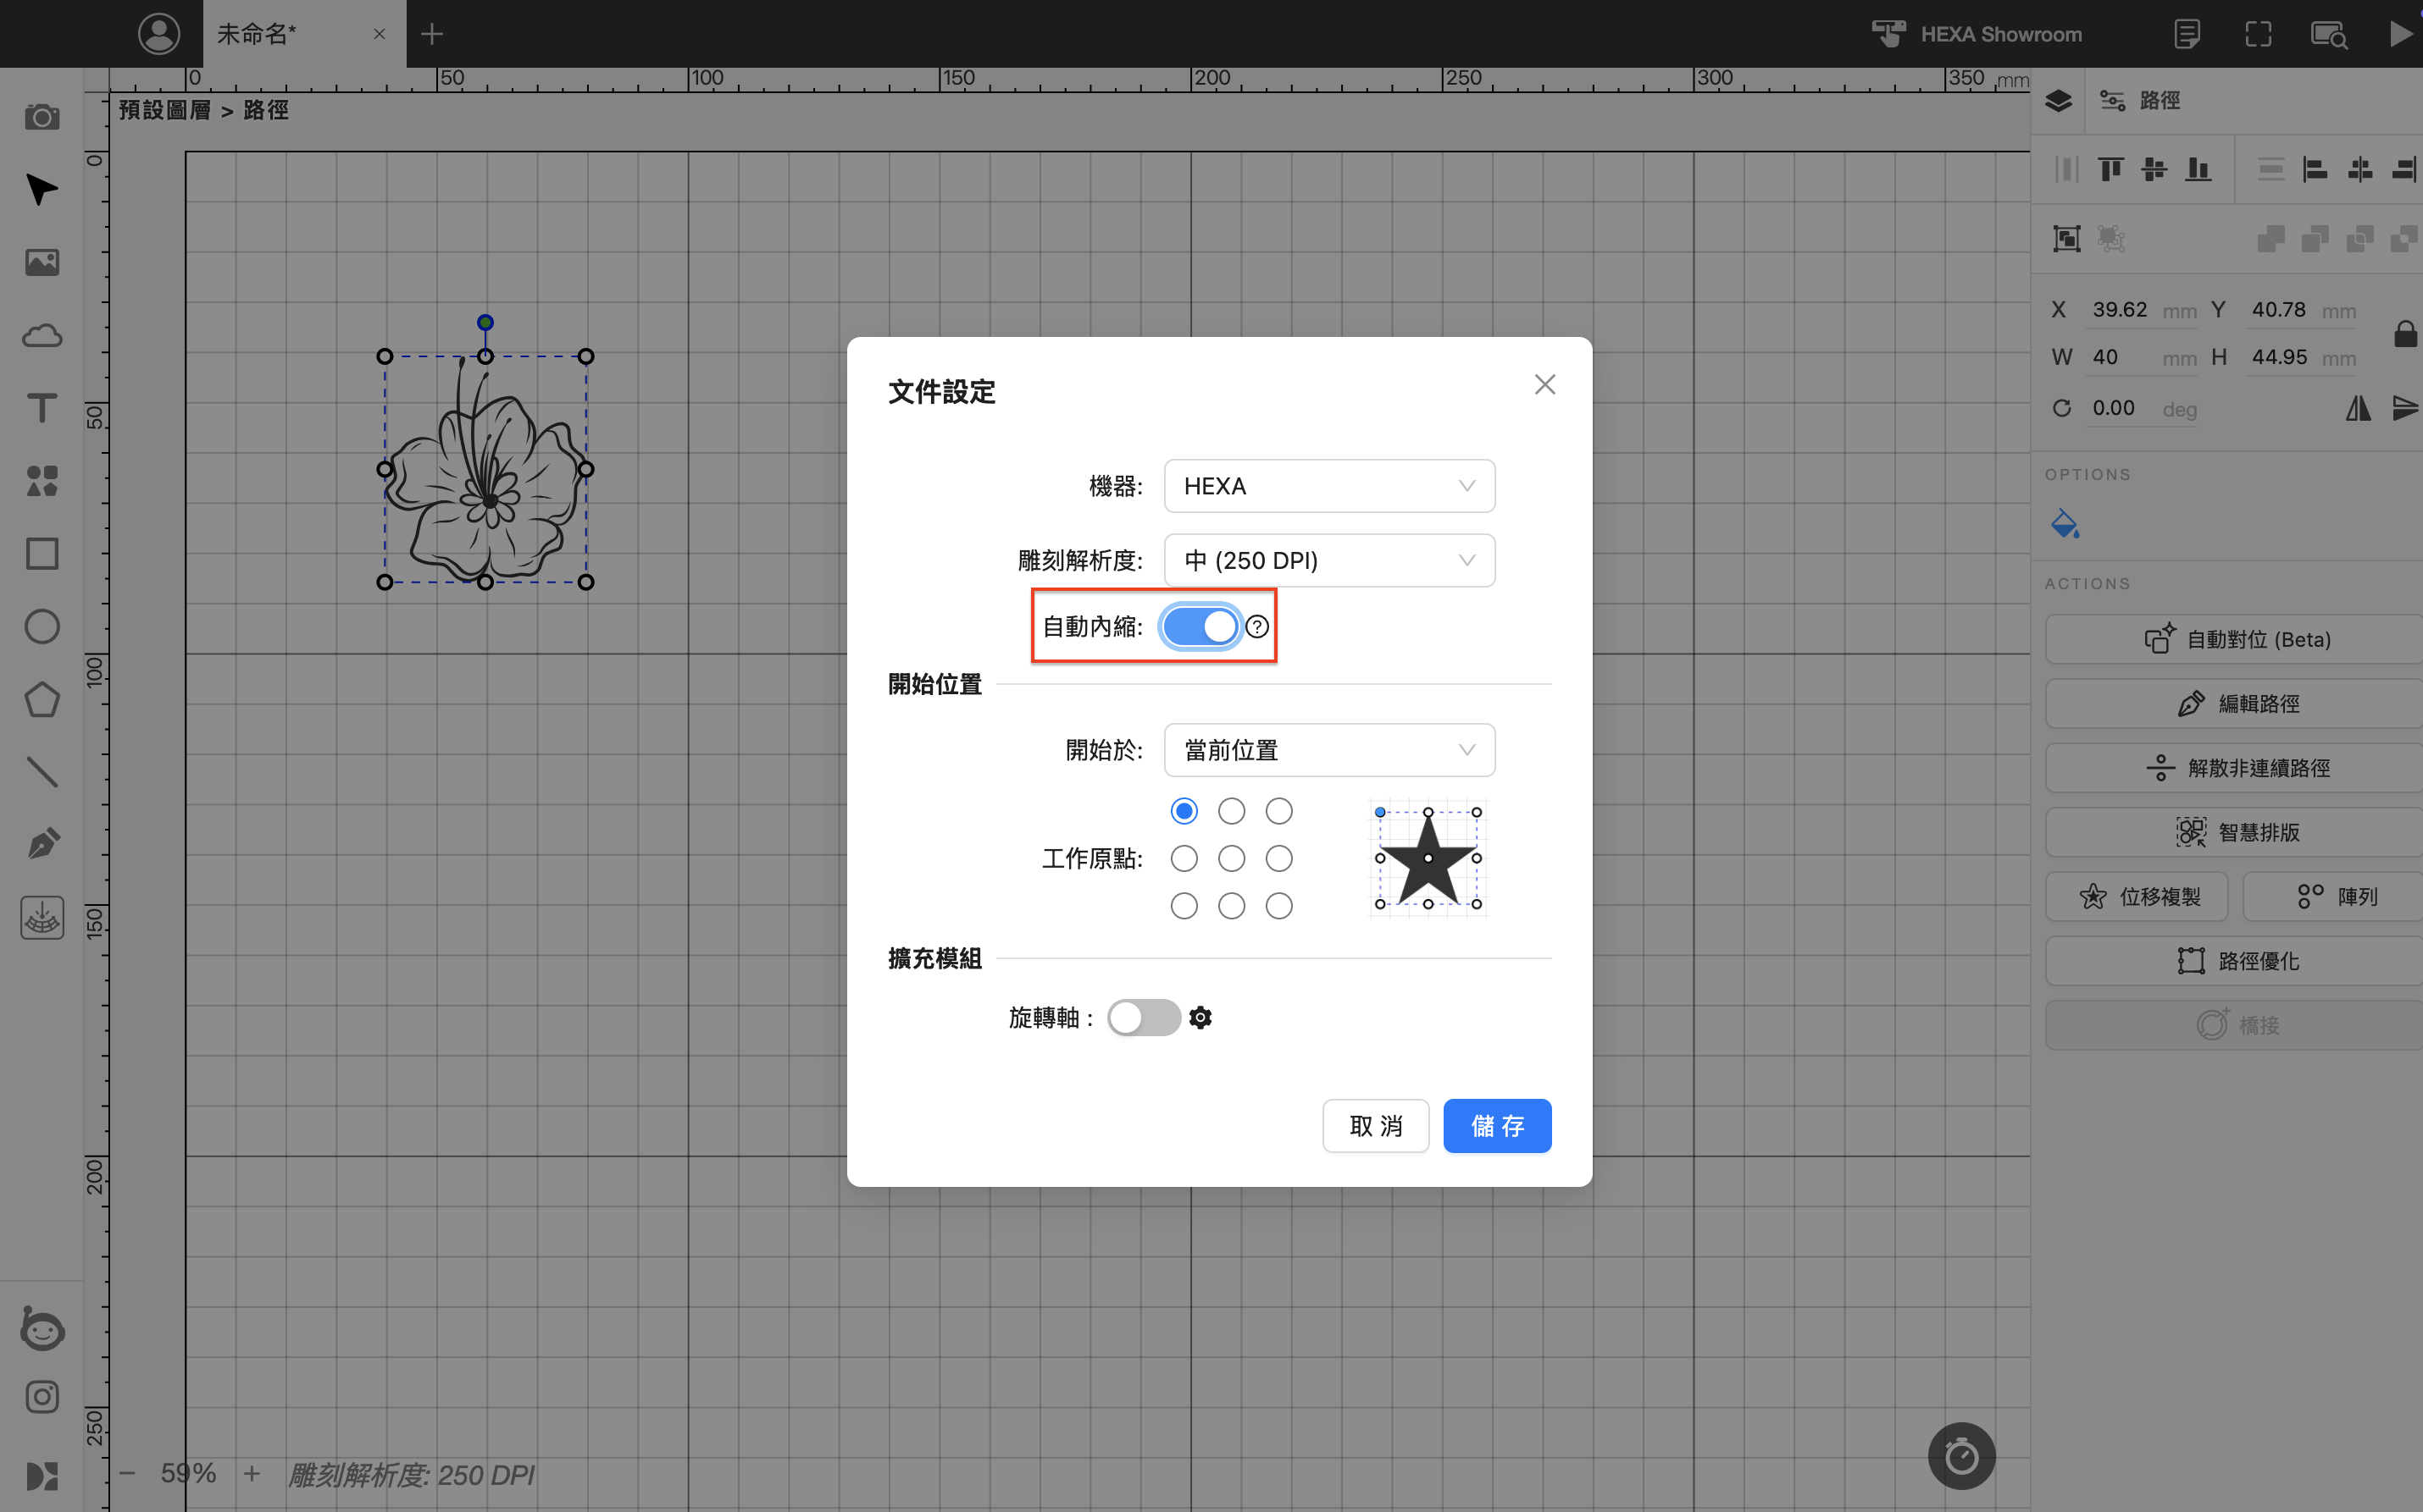Open the 雕刻解析度 250 DPI dropdown

pyautogui.click(x=1328, y=560)
